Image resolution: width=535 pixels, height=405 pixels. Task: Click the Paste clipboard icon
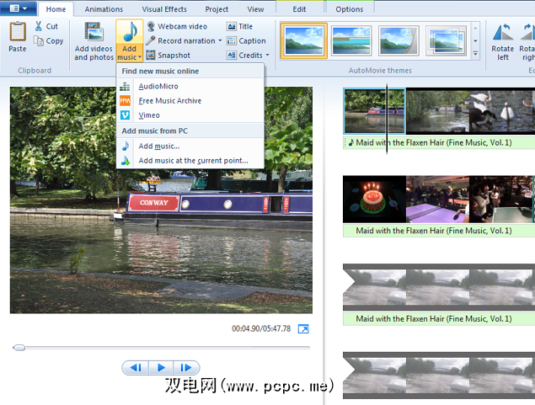click(17, 37)
